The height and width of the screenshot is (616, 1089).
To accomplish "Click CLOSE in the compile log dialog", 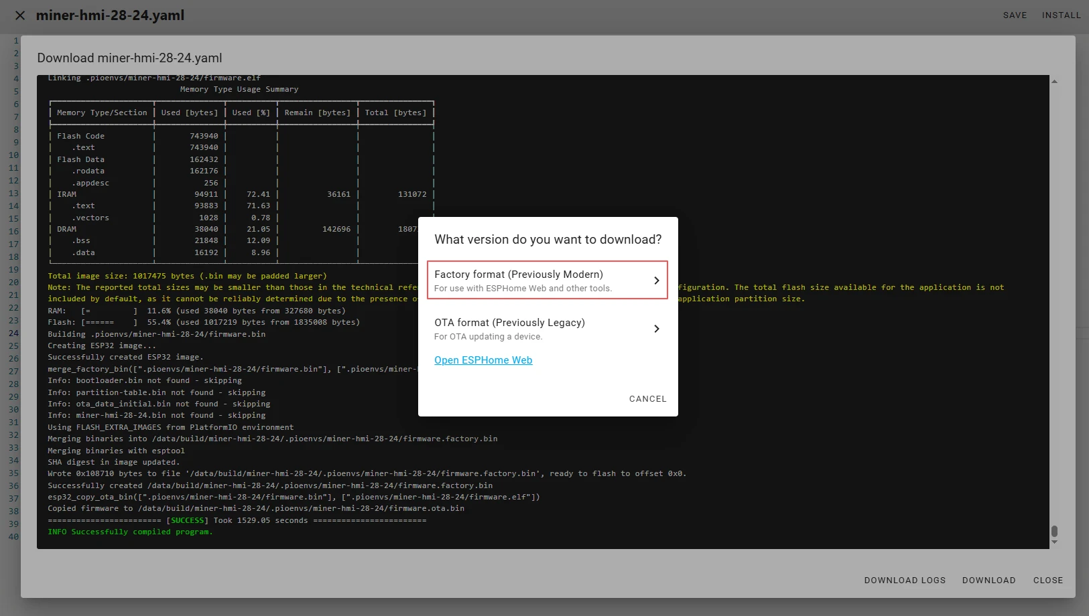I will tap(1047, 581).
